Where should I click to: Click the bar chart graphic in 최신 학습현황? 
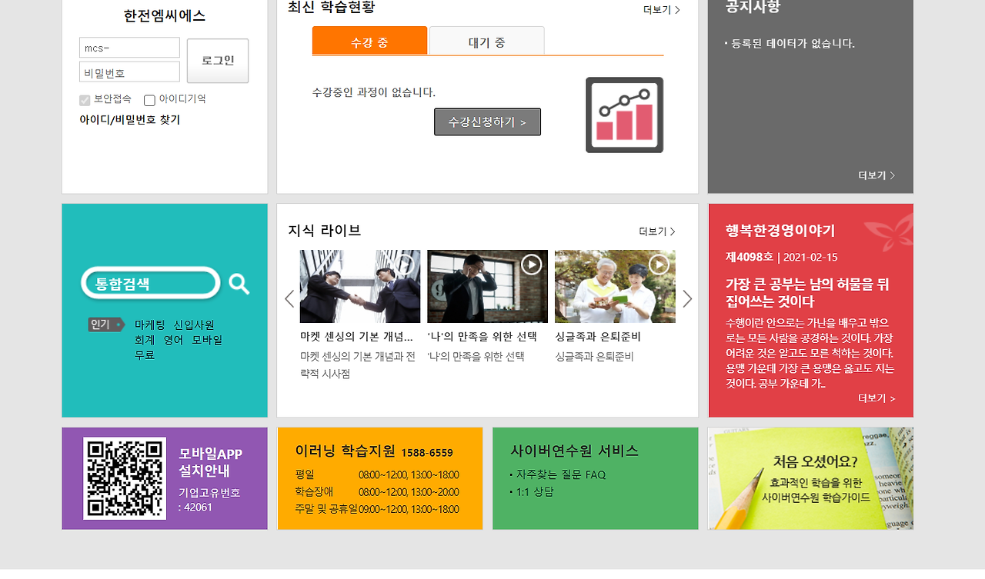tap(624, 115)
